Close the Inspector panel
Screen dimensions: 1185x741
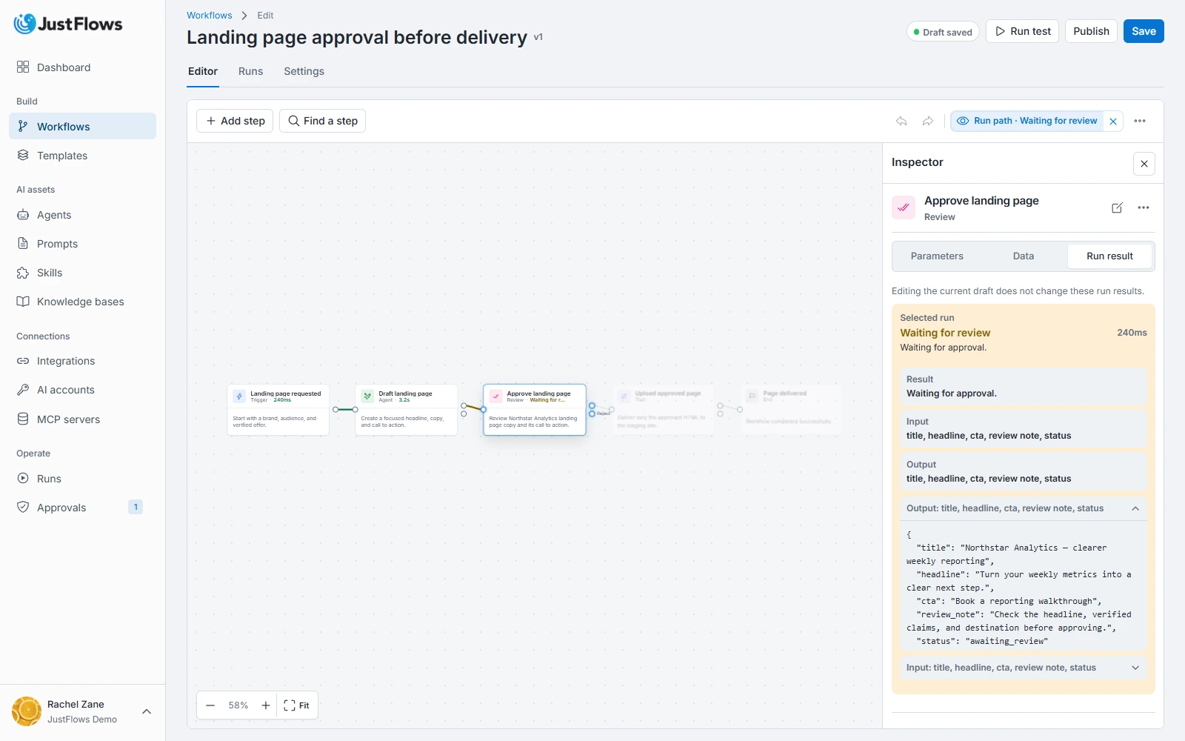point(1144,164)
